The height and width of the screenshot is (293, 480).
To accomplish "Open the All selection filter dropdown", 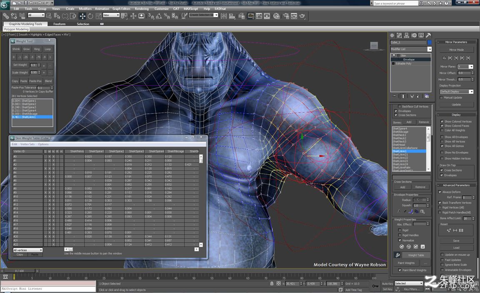I will pos(36,15).
